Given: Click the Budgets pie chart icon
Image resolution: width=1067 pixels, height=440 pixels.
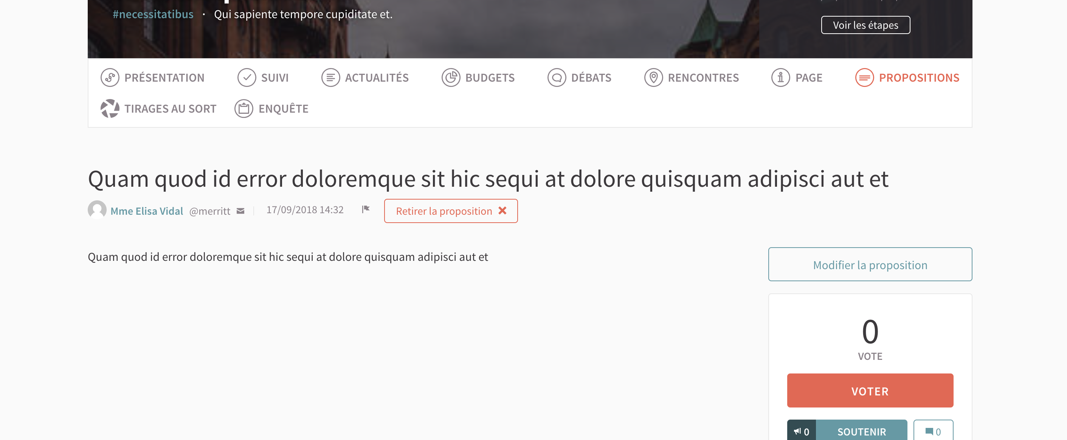Looking at the screenshot, I should click(x=451, y=77).
